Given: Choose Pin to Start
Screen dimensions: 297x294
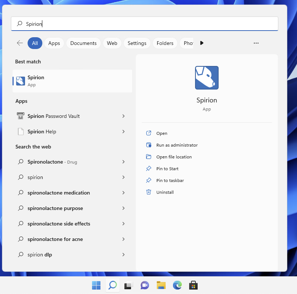Looking at the screenshot, I should 167,168.
